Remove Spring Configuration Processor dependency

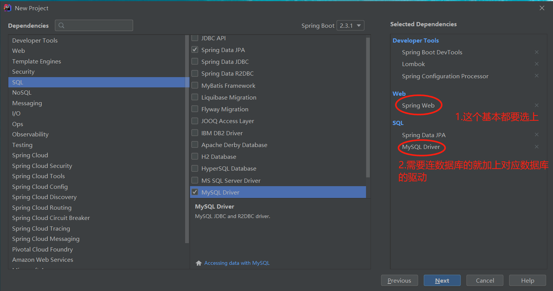tap(536, 76)
